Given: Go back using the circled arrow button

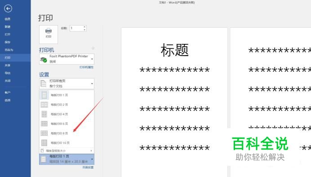Looking at the screenshot, I should coord(8,9).
